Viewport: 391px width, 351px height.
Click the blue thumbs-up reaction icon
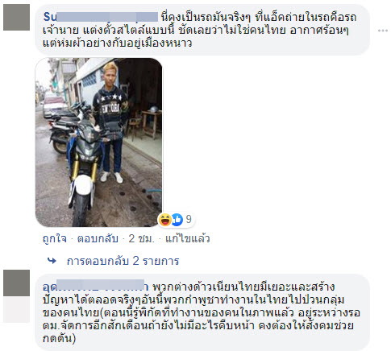tap(177, 220)
